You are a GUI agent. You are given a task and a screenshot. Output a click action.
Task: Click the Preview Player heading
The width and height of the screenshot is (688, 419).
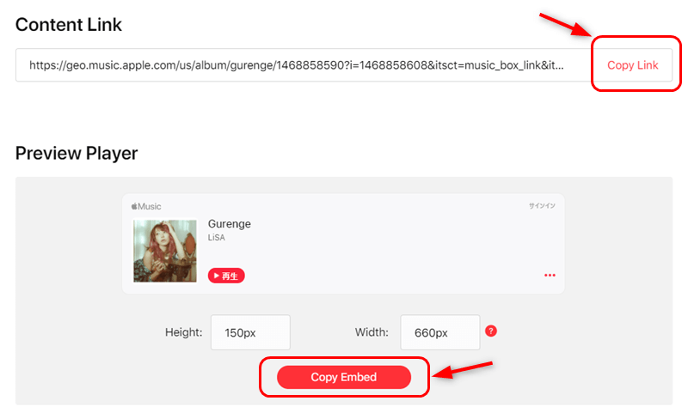(77, 154)
